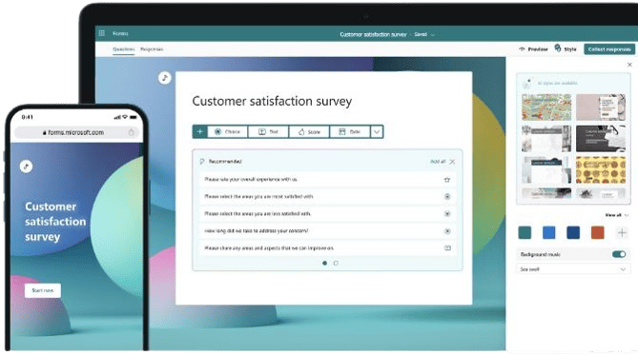Expand more question types chevron
The width and height of the screenshot is (638, 355).
click(x=377, y=131)
